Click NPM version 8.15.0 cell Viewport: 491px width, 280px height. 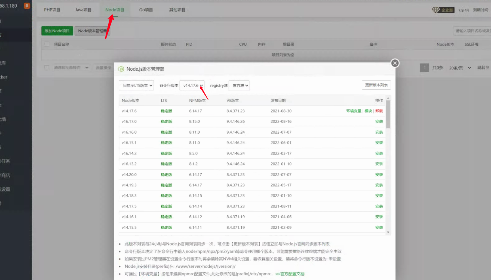click(x=194, y=122)
